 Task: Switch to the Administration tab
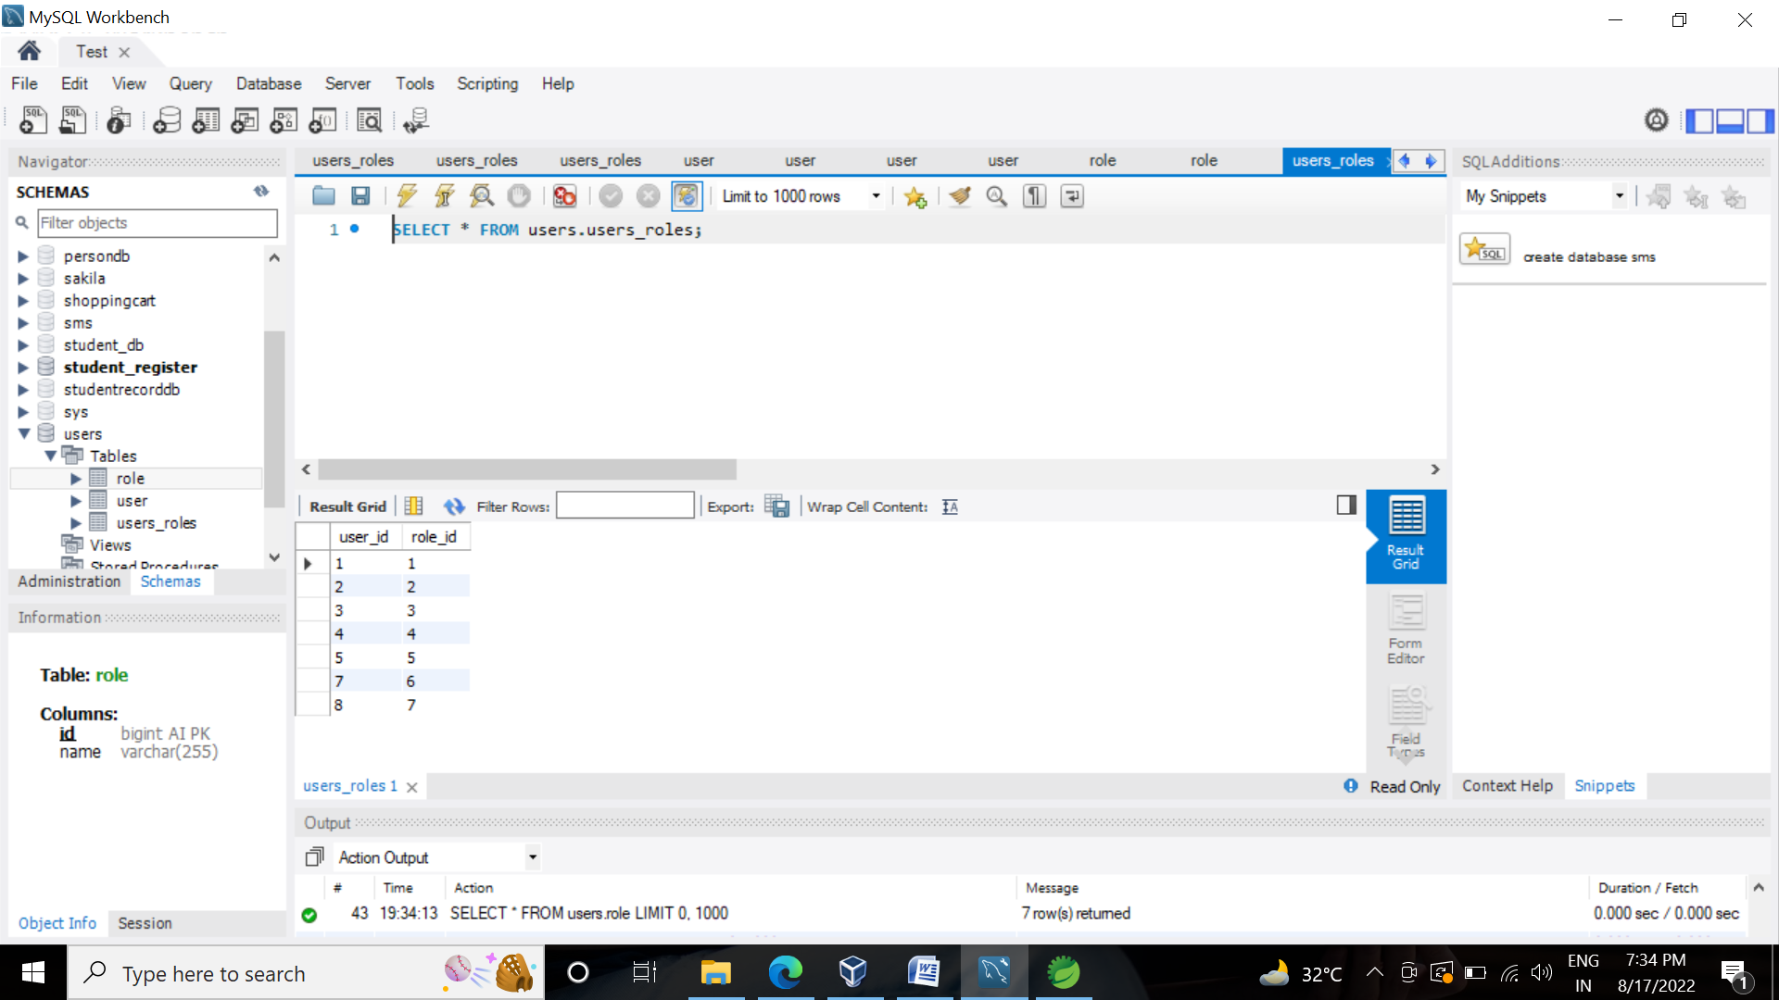(69, 581)
